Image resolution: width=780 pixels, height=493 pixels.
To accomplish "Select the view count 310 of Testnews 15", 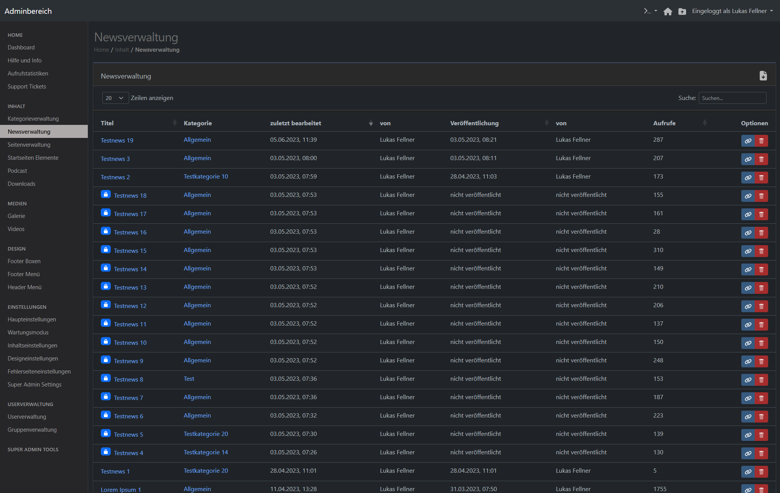I will pos(658,250).
